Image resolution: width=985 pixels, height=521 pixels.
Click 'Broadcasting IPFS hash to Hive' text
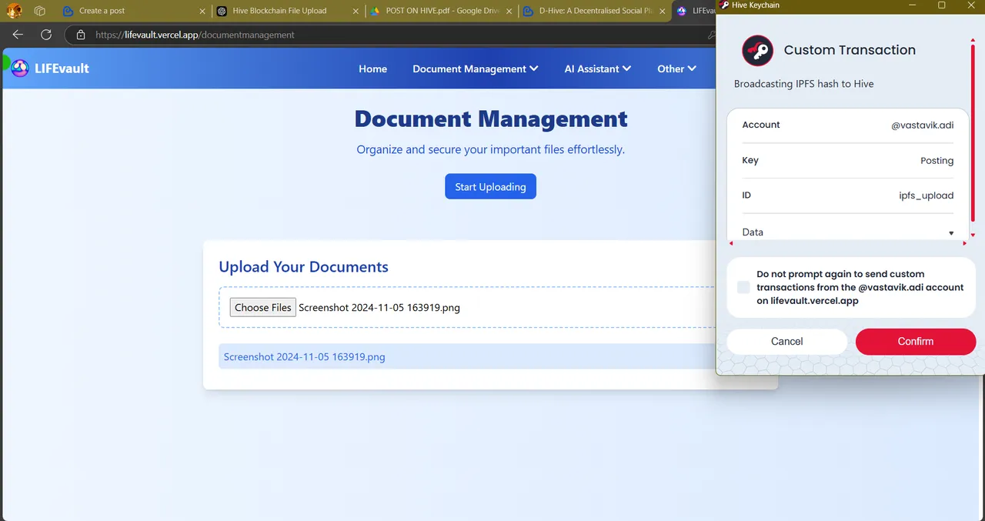[804, 84]
